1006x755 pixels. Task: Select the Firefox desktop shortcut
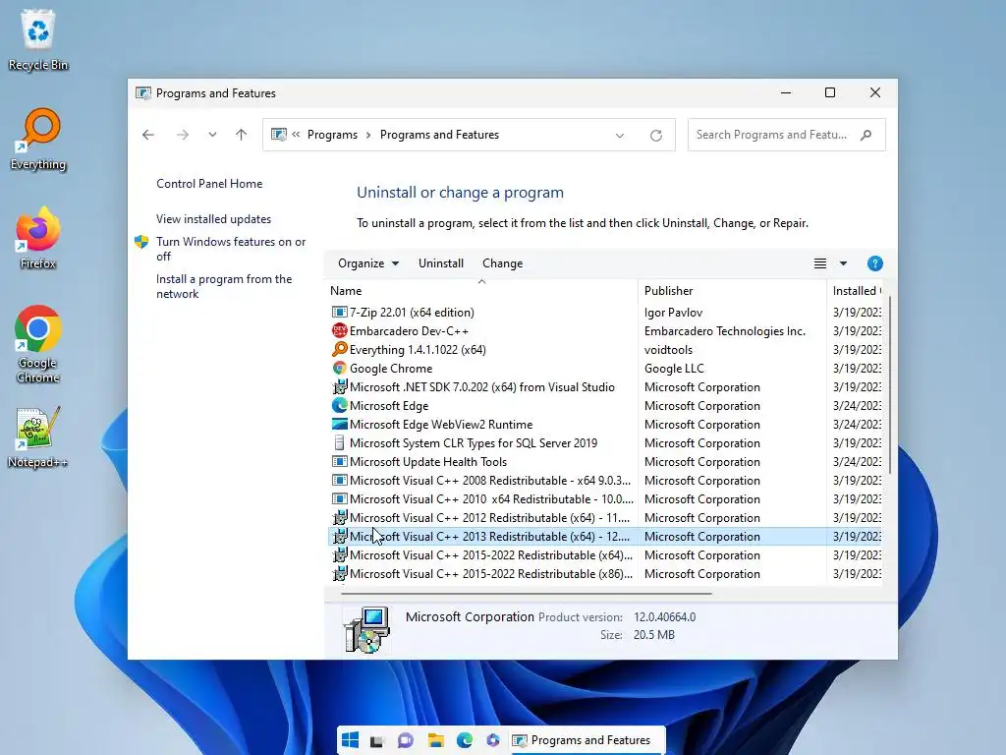(38, 238)
